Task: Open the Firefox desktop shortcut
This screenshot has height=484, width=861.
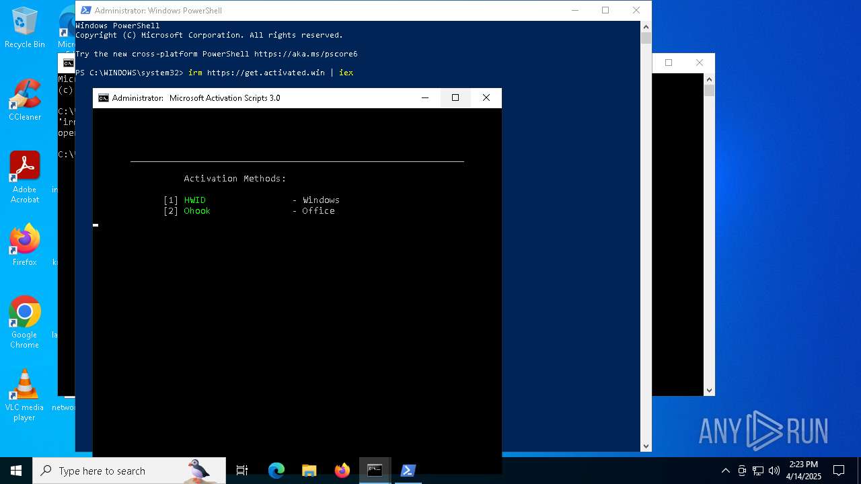Action: pos(25,245)
